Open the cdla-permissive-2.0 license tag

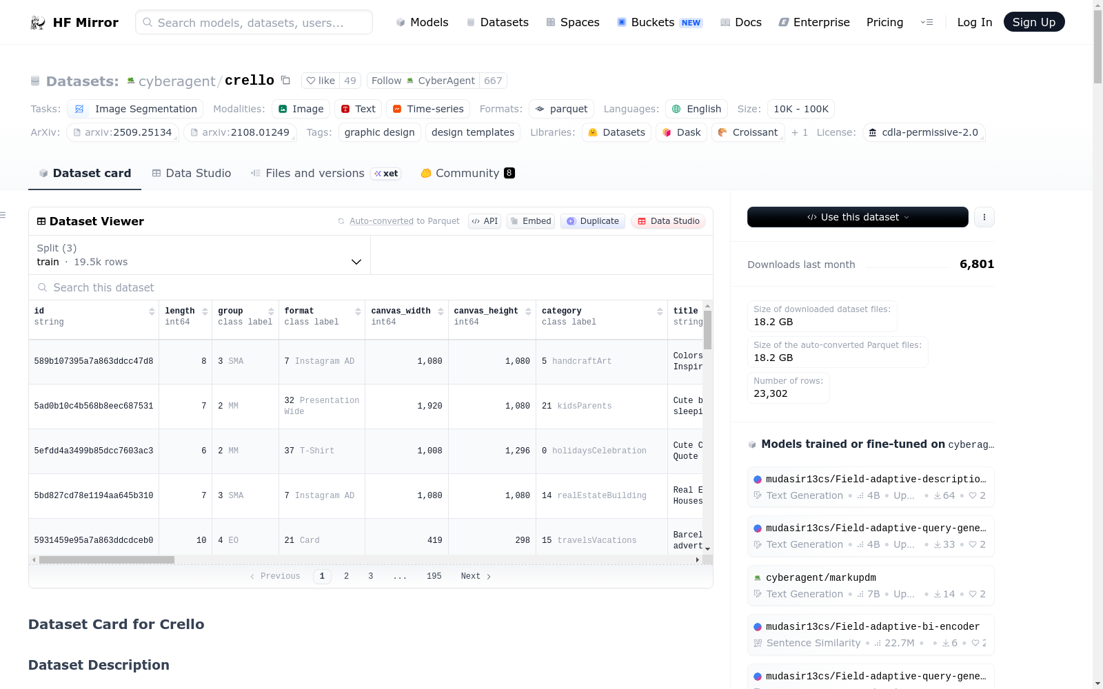click(924, 132)
